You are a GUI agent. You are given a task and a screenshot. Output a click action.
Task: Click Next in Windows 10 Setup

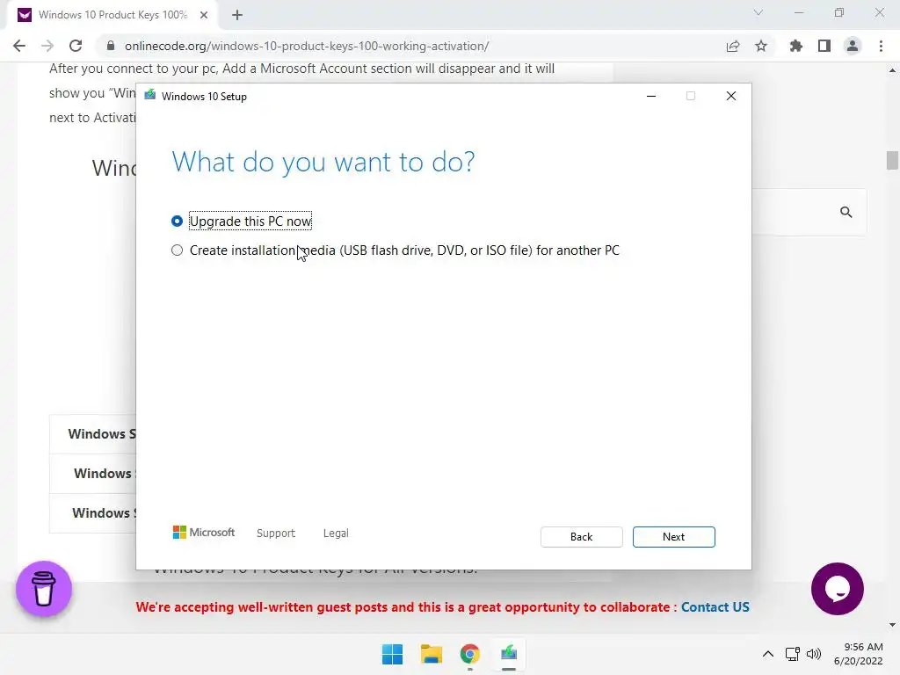[x=674, y=537]
